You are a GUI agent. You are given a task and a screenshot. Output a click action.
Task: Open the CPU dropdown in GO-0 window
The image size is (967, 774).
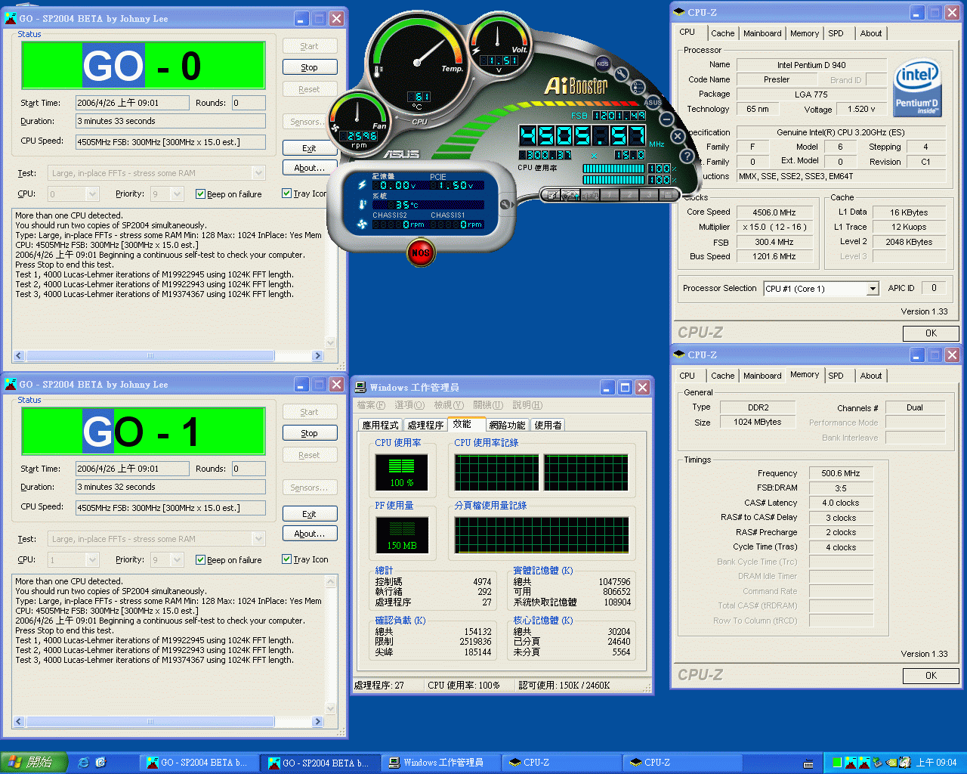click(x=92, y=194)
